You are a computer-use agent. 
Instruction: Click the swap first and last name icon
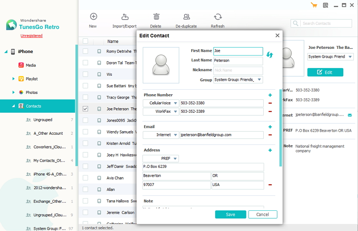click(270, 55)
